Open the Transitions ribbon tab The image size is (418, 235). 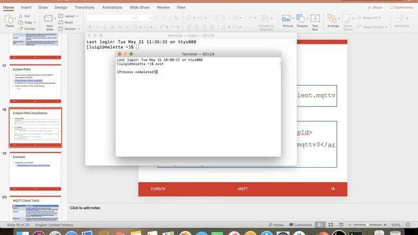click(84, 7)
